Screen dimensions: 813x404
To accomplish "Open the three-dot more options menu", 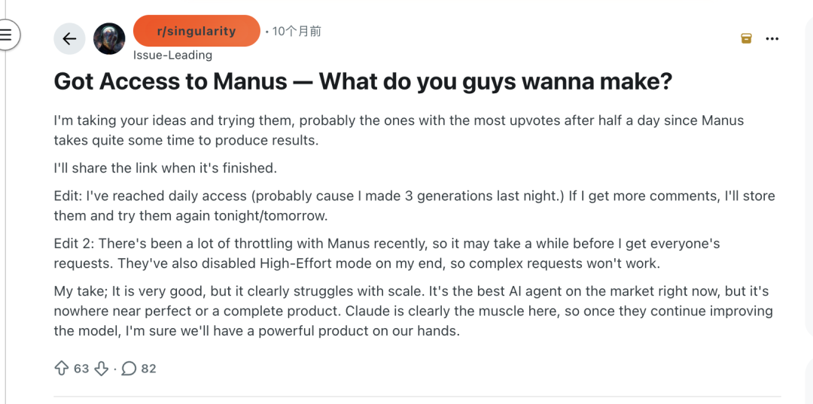I will tap(772, 38).
